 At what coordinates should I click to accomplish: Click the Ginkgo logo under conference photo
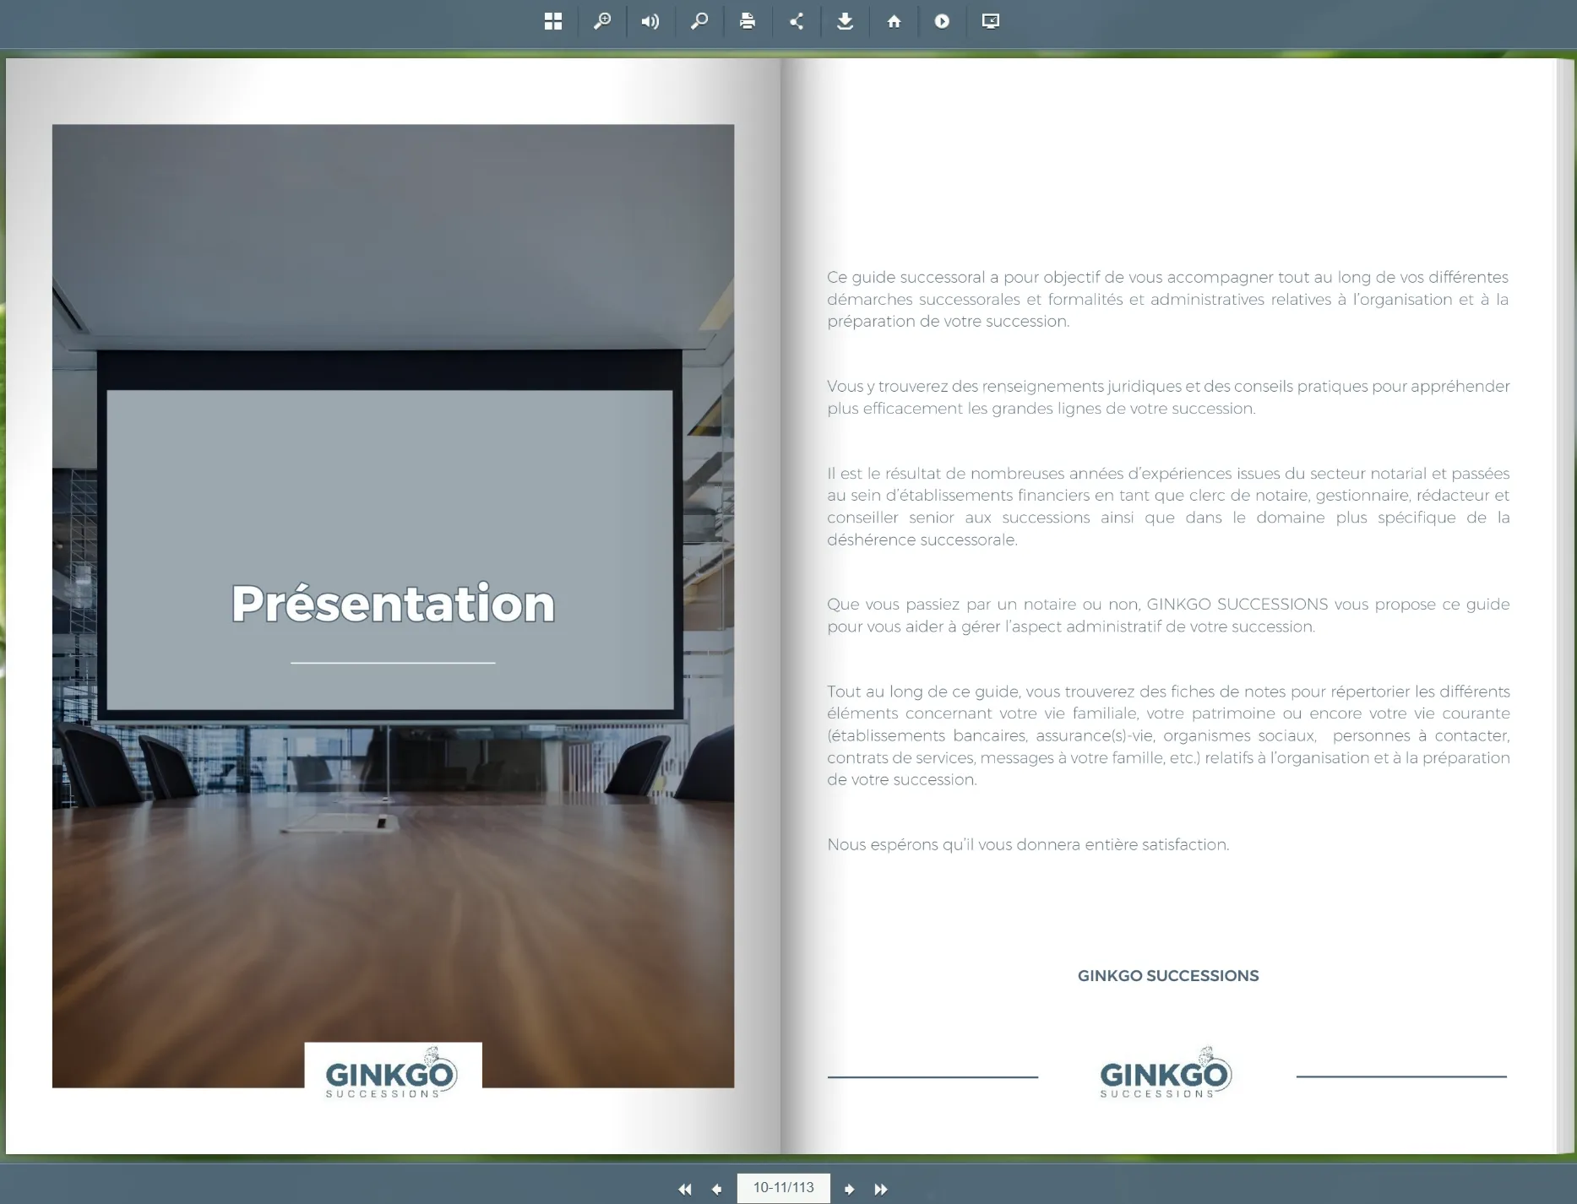(x=392, y=1074)
